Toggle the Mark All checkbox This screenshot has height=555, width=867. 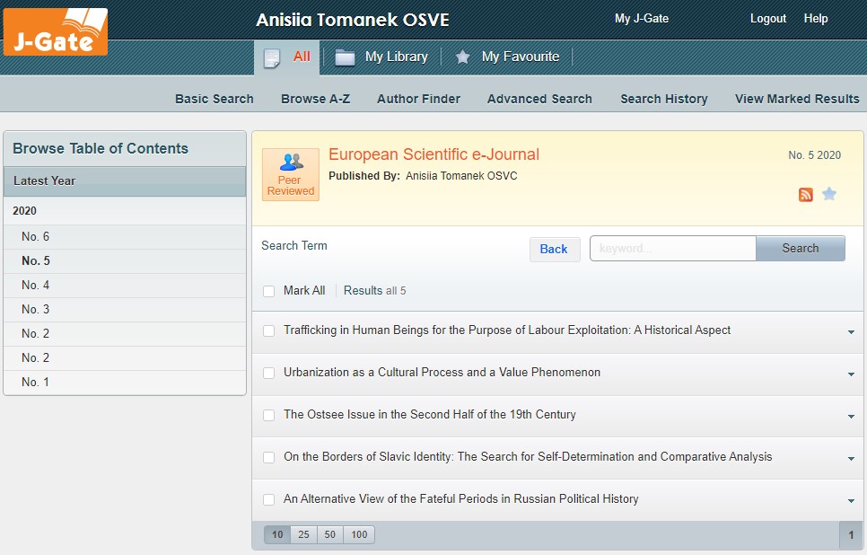(268, 291)
